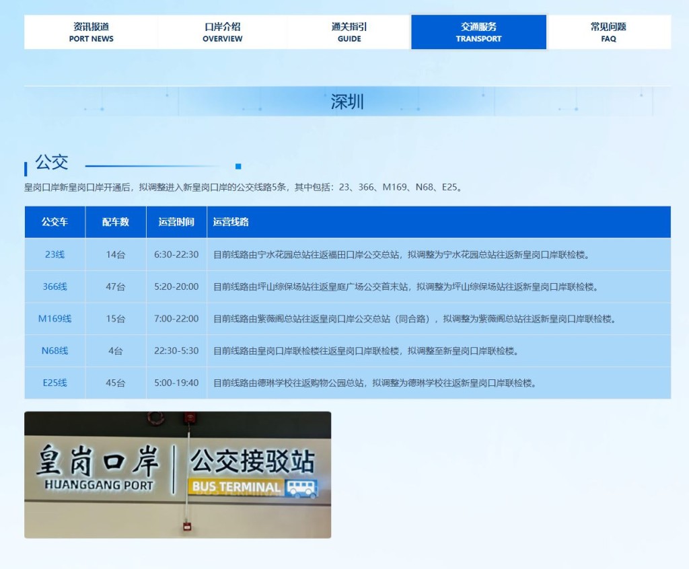Click the 公交 section heading
Screen dimensions: 689x569
52,162
